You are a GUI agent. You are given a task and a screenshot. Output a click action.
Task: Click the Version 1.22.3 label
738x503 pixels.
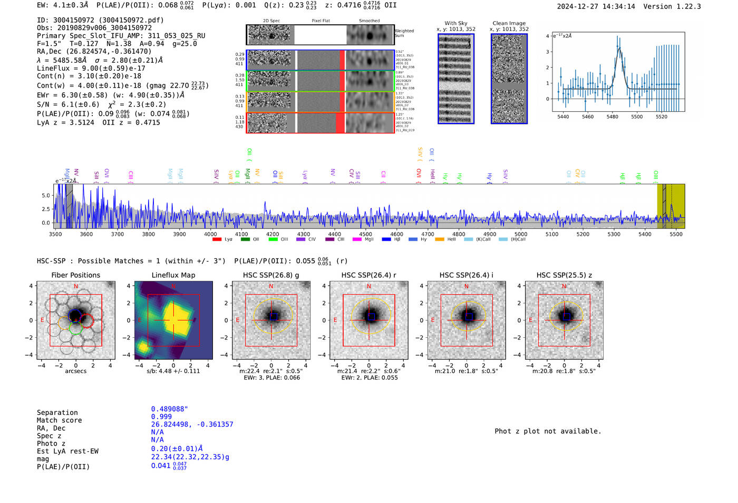(672, 6)
